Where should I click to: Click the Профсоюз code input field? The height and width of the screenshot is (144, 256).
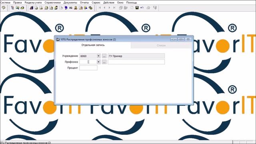coord(88,62)
